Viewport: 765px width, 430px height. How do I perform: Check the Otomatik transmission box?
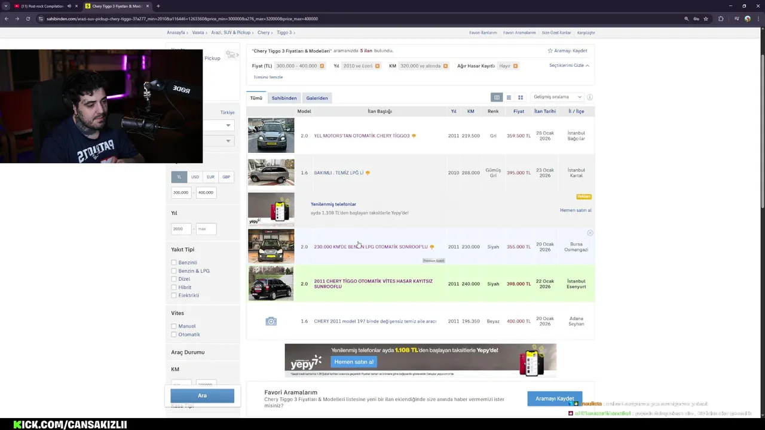click(174, 334)
